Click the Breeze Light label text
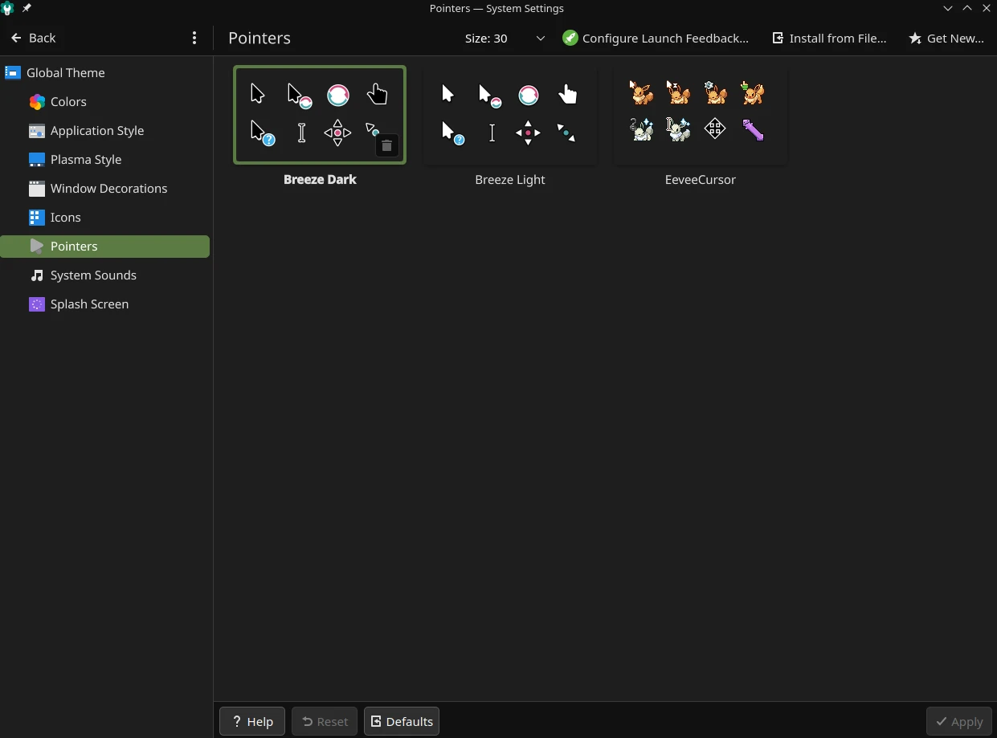997x738 pixels. pos(510,180)
